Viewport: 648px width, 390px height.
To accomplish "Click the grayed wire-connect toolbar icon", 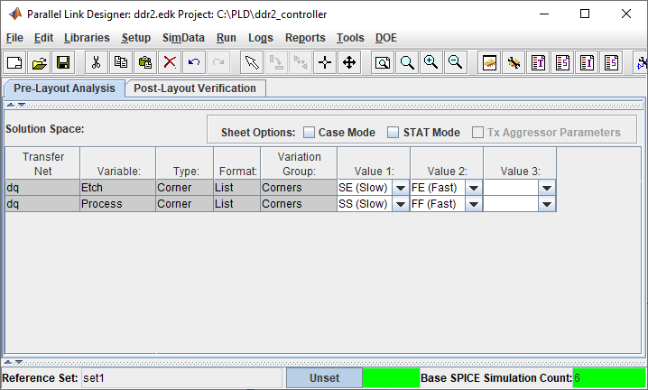I will coord(276,62).
